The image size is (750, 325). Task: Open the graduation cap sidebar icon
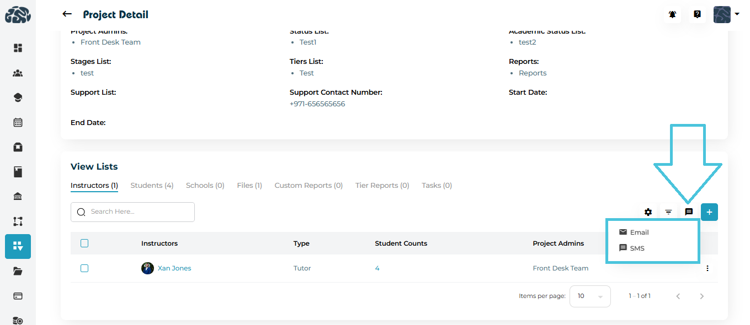pos(18,97)
